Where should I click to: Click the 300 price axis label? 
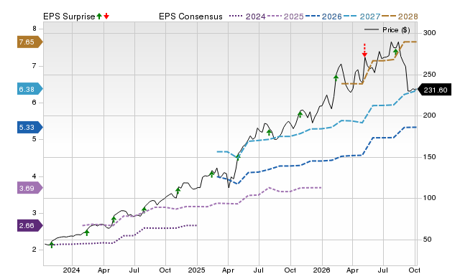tap(430, 33)
